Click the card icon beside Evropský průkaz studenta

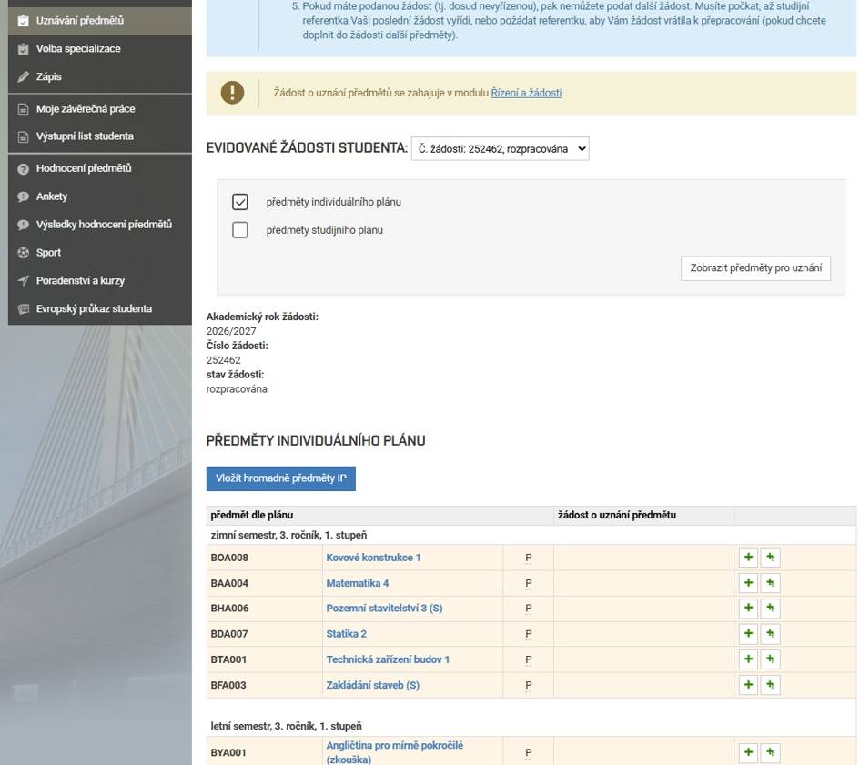click(x=23, y=308)
